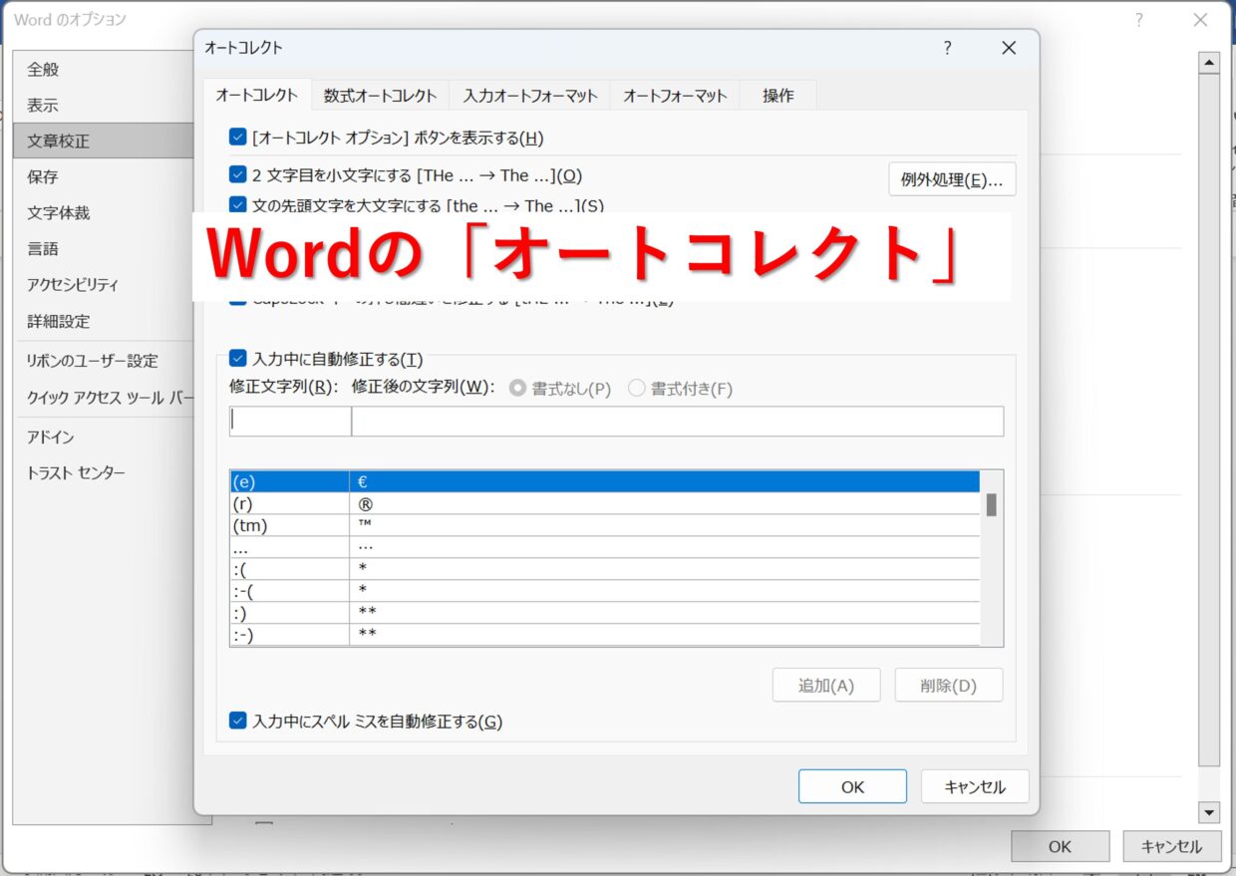Image resolution: width=1236 pixels, height=876 pixels.
Task: Click the 削除(D) button
Action: tap(949, 686)
